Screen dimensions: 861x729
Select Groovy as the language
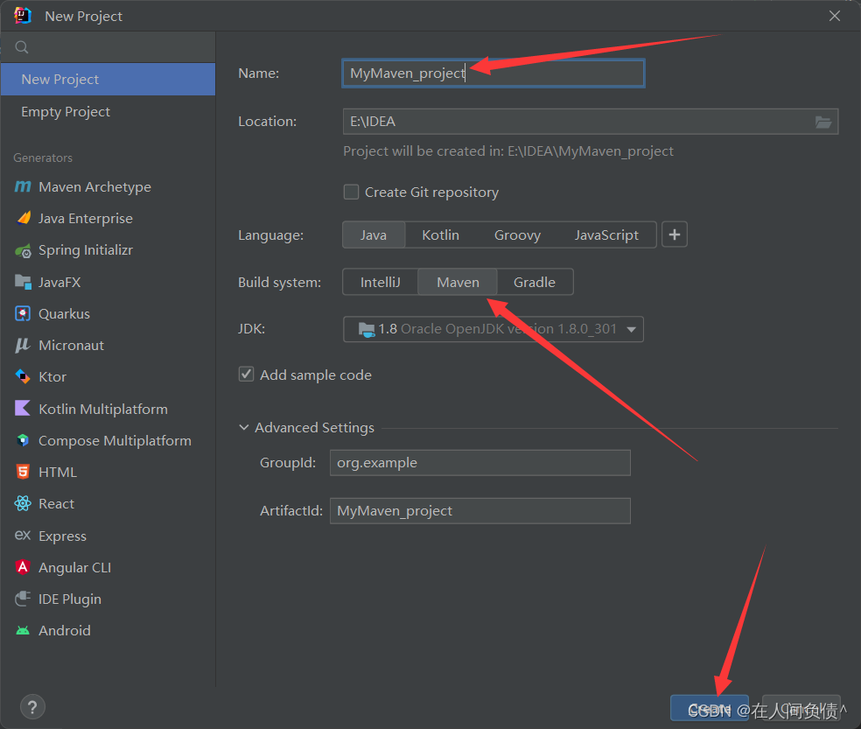517,235
